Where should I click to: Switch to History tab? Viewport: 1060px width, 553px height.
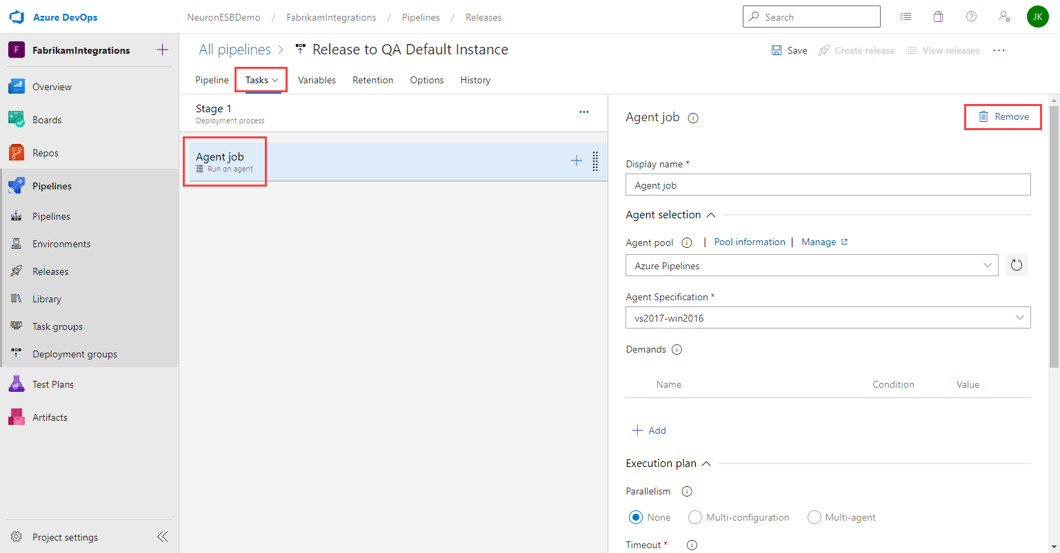[x=475, y=80]
